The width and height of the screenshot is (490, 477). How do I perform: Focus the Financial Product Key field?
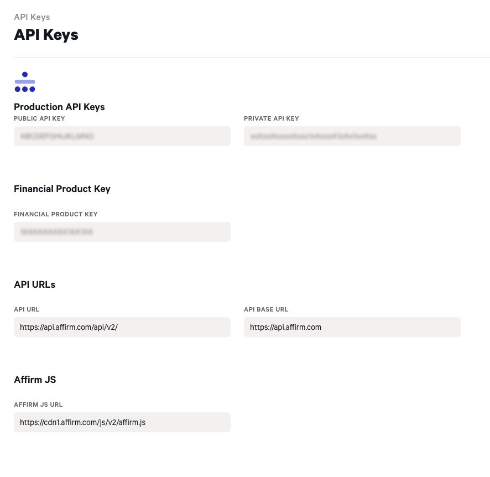[122, 232]
